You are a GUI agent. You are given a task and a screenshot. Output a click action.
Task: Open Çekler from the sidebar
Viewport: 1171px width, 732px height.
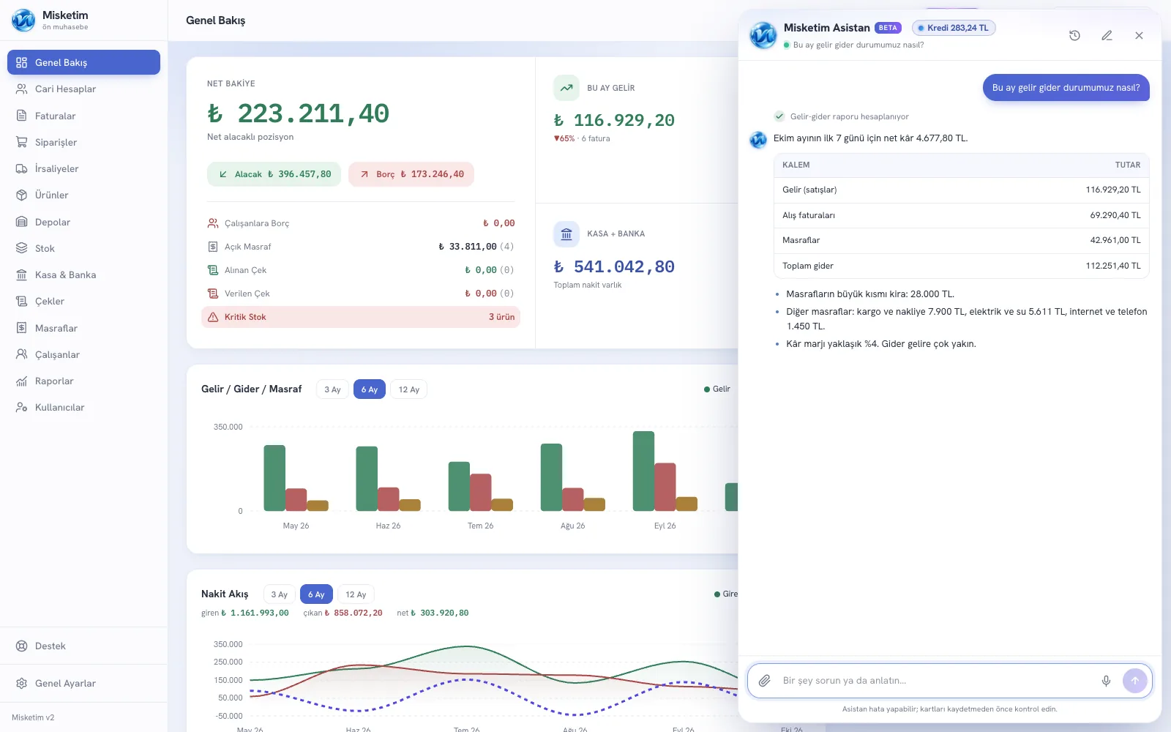point(83,302)
